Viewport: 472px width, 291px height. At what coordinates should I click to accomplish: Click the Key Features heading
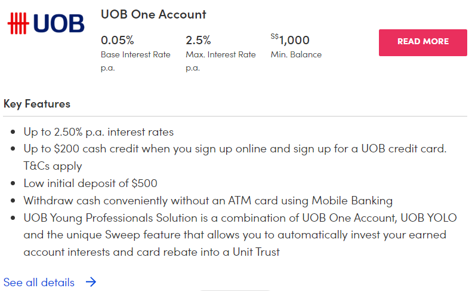point(37,103)
